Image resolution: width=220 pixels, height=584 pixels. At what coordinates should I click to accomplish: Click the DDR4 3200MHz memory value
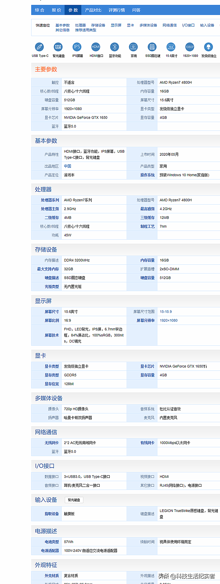77,260
